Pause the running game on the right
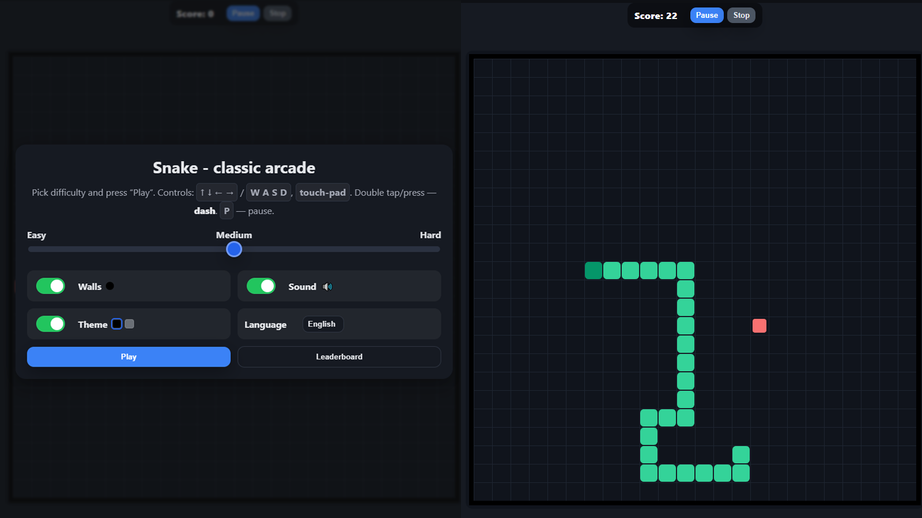 click(706, 15)
